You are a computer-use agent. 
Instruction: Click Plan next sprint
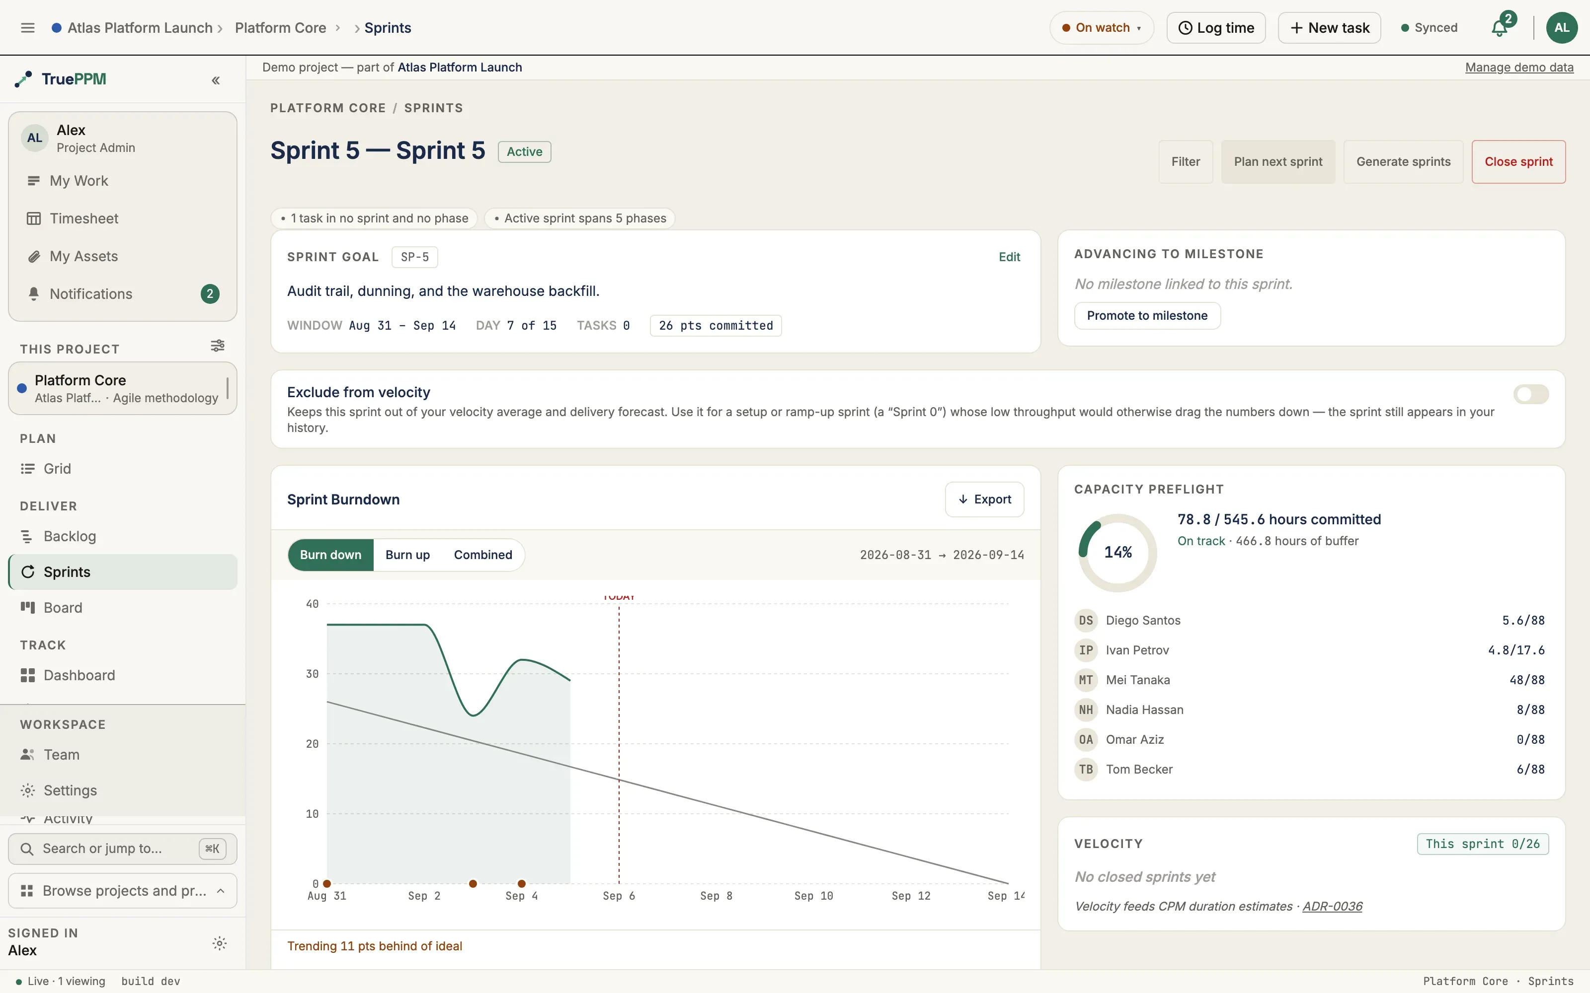[x=1278, y=161]
